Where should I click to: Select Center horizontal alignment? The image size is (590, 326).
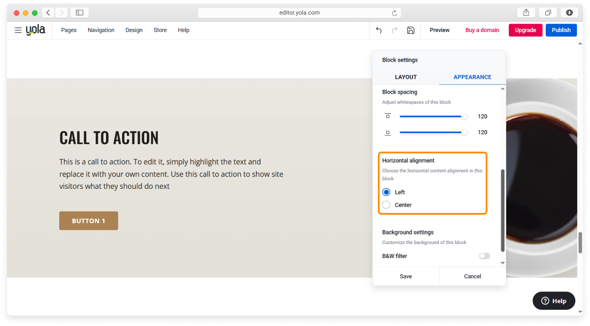point(386,205)
